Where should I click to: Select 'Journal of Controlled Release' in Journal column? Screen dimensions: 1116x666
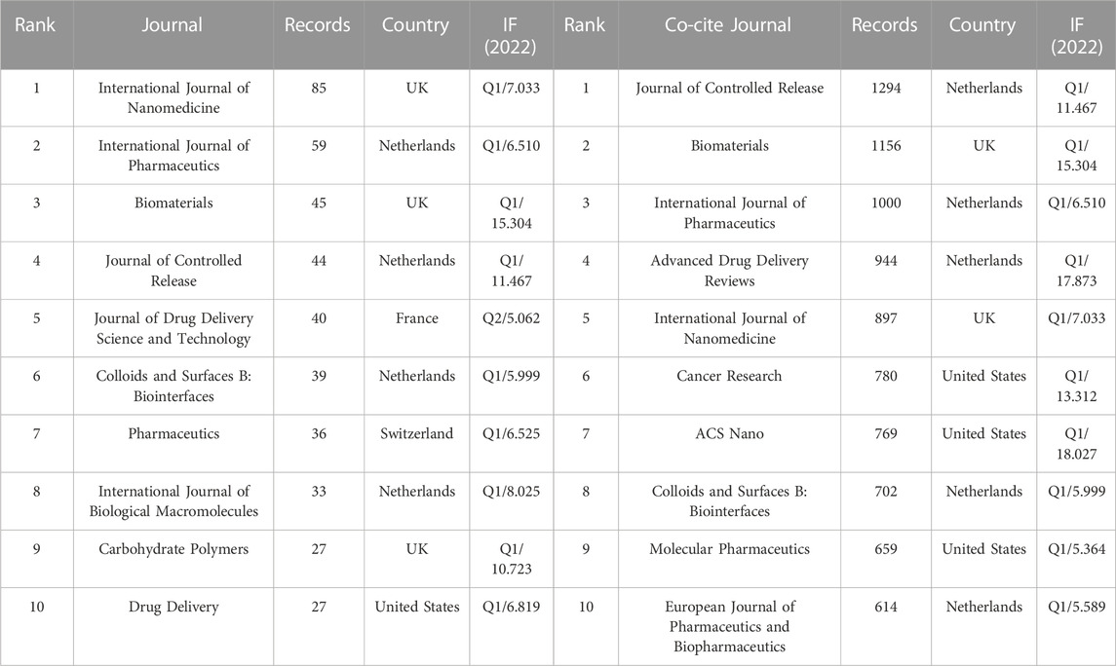pyautogui.click(x=173, y=270)
